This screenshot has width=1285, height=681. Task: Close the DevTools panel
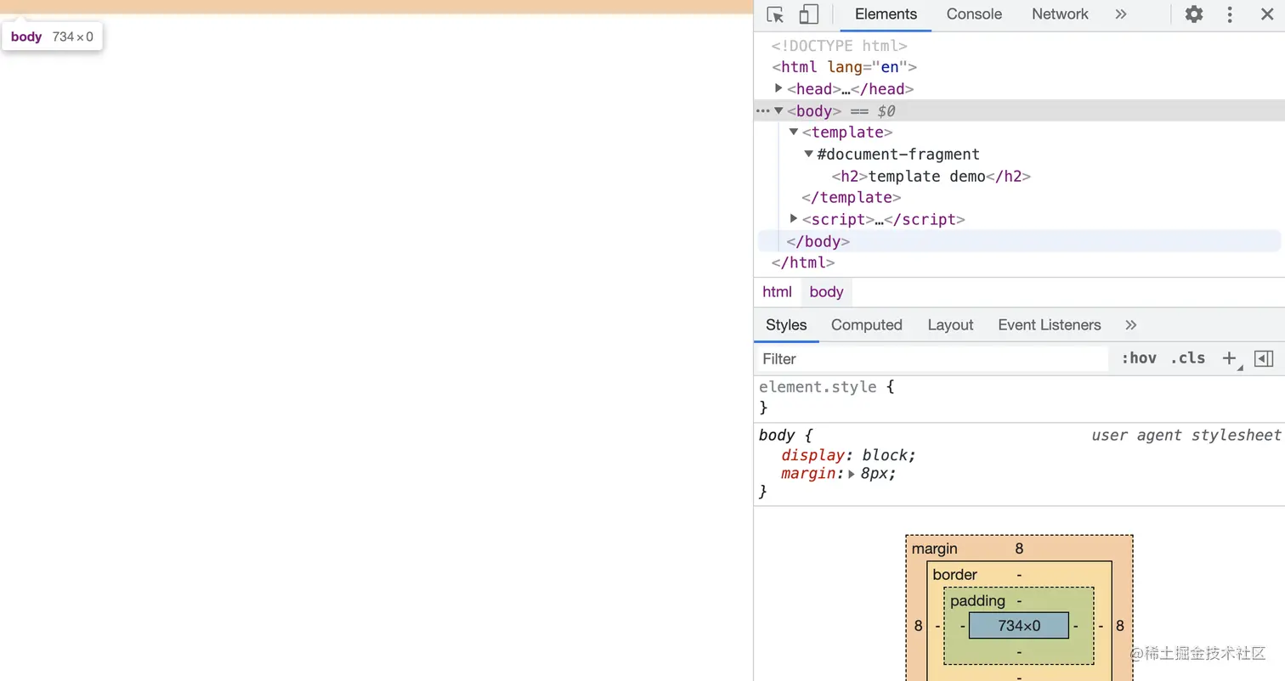click(1266, 14)
